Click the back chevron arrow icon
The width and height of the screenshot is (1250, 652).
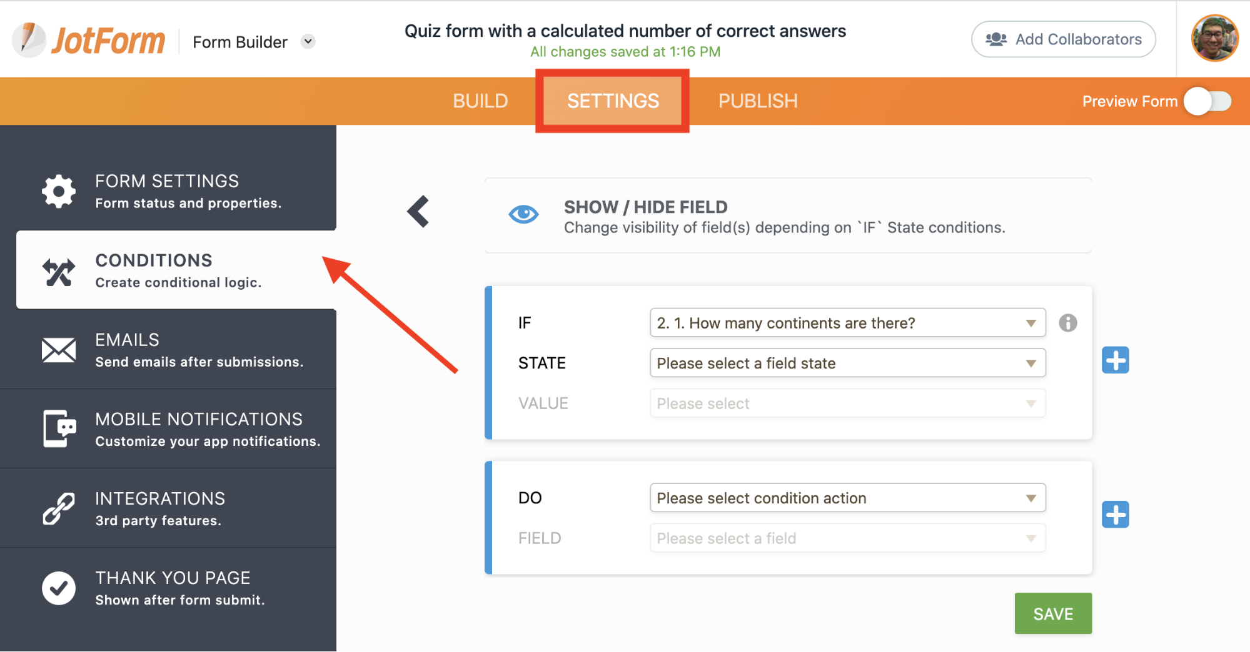[x=418, y=211]
